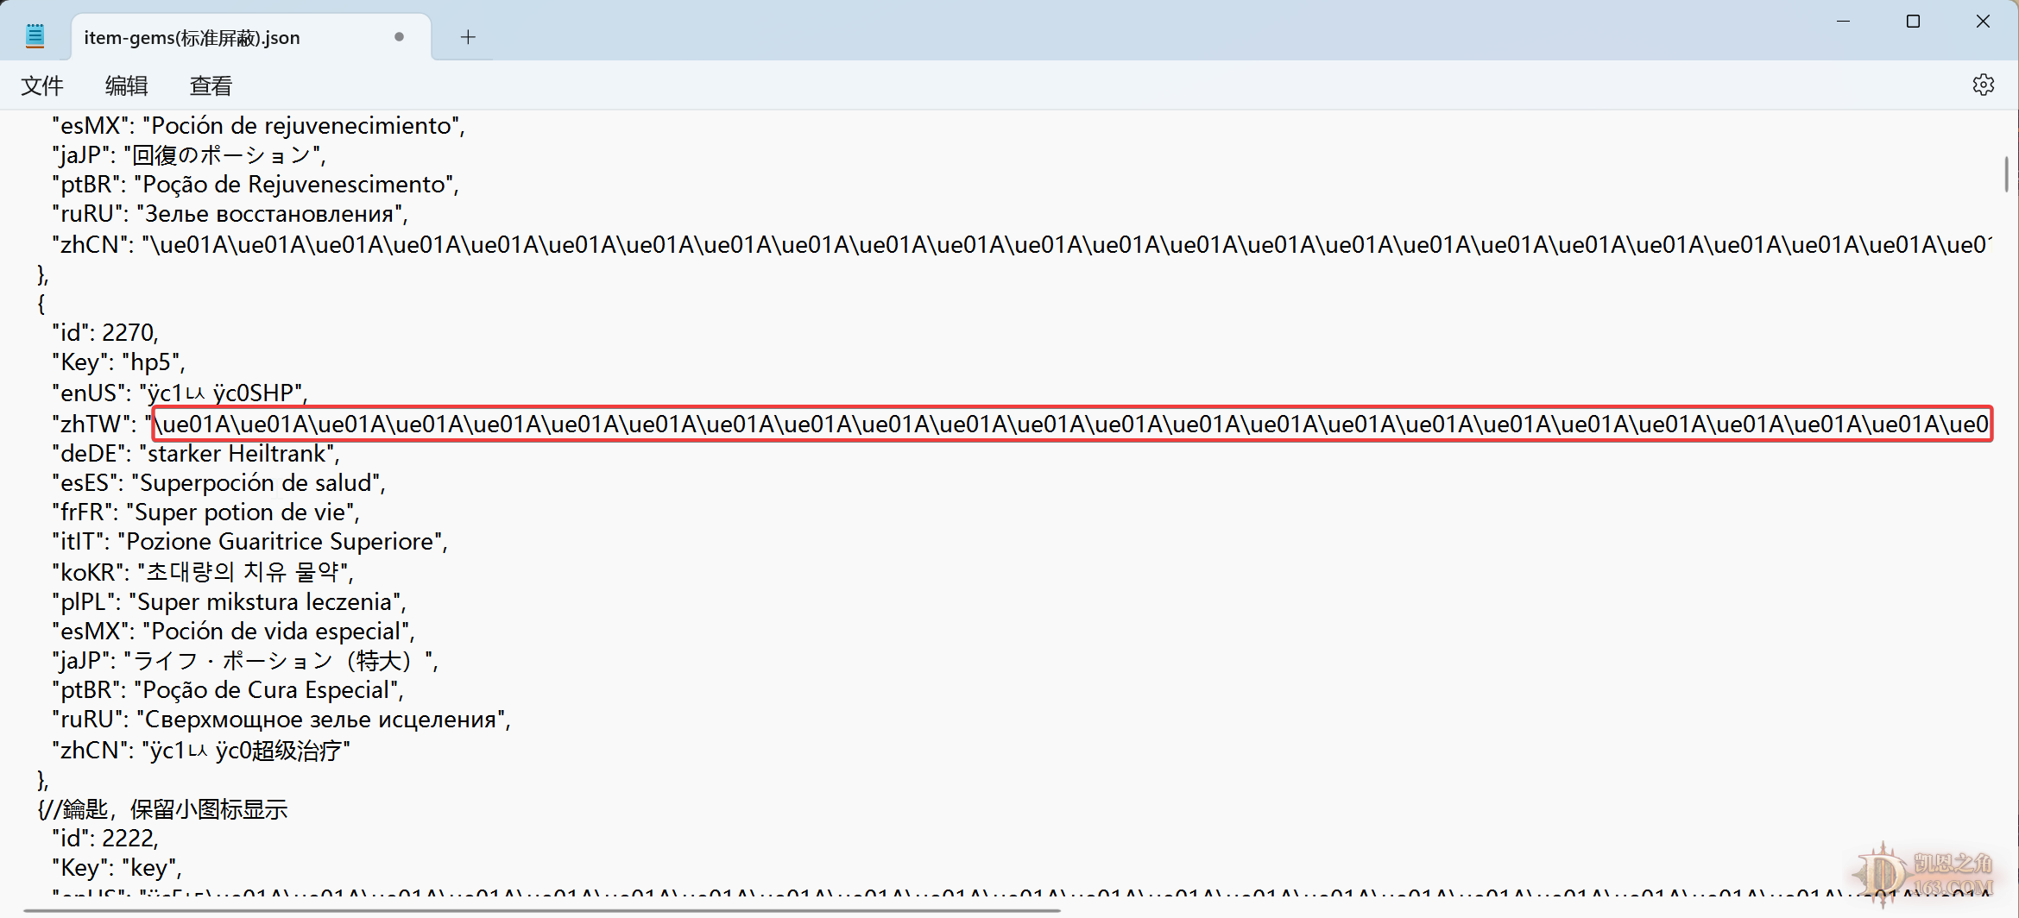2019x918 pixels.
Task: Add a new tab with plus button
Action: click(x=468, y=37)
